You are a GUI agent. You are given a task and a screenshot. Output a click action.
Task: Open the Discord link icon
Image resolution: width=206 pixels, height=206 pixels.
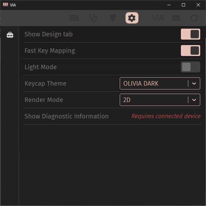coord(176,18)
